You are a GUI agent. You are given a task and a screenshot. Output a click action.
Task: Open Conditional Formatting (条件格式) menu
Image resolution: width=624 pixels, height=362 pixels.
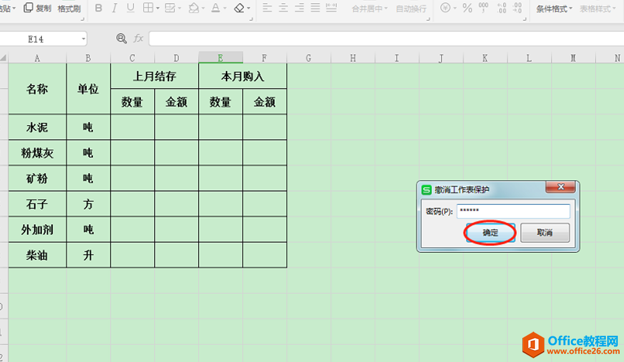point(554,9)
